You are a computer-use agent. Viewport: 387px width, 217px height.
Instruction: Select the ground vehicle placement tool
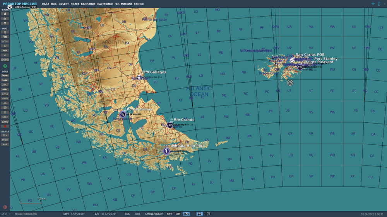pos(5,90)
